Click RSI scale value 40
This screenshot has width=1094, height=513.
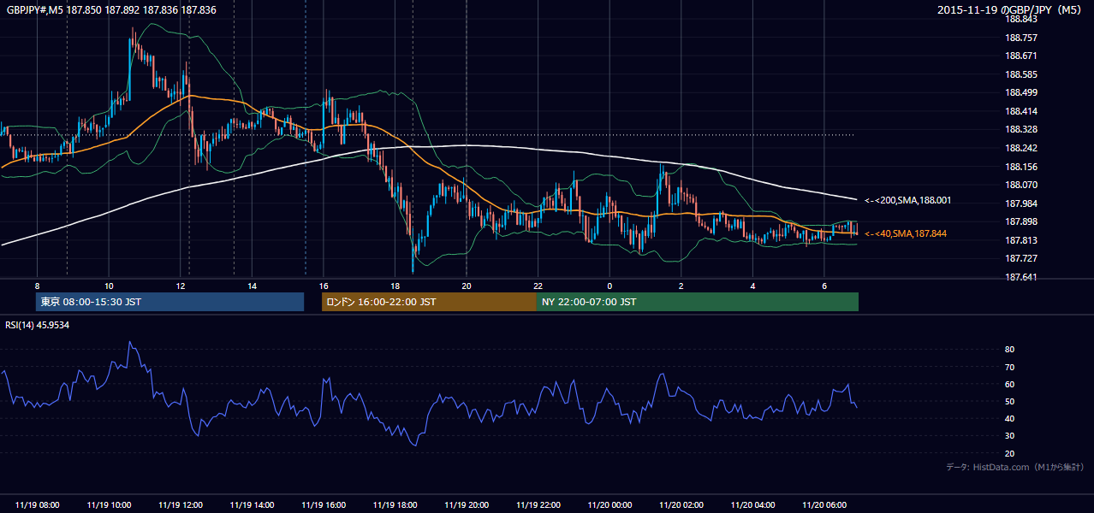pyautogui.click(x=1009, y=418)
